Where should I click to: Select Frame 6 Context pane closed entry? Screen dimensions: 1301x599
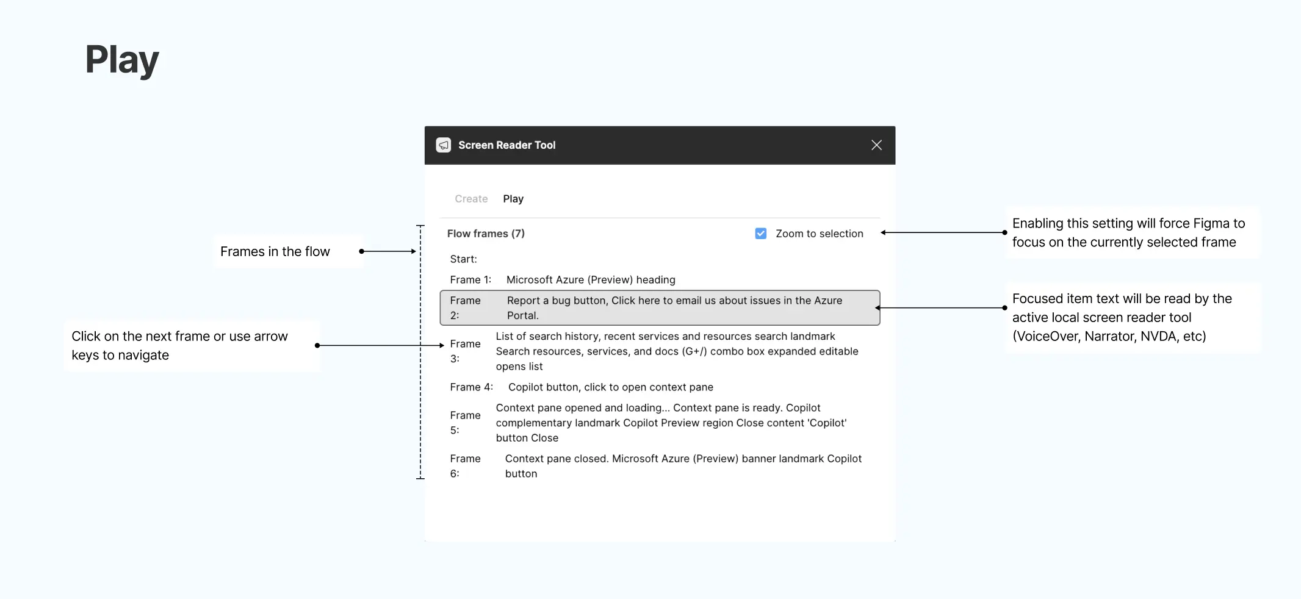(x=659, y=465)
